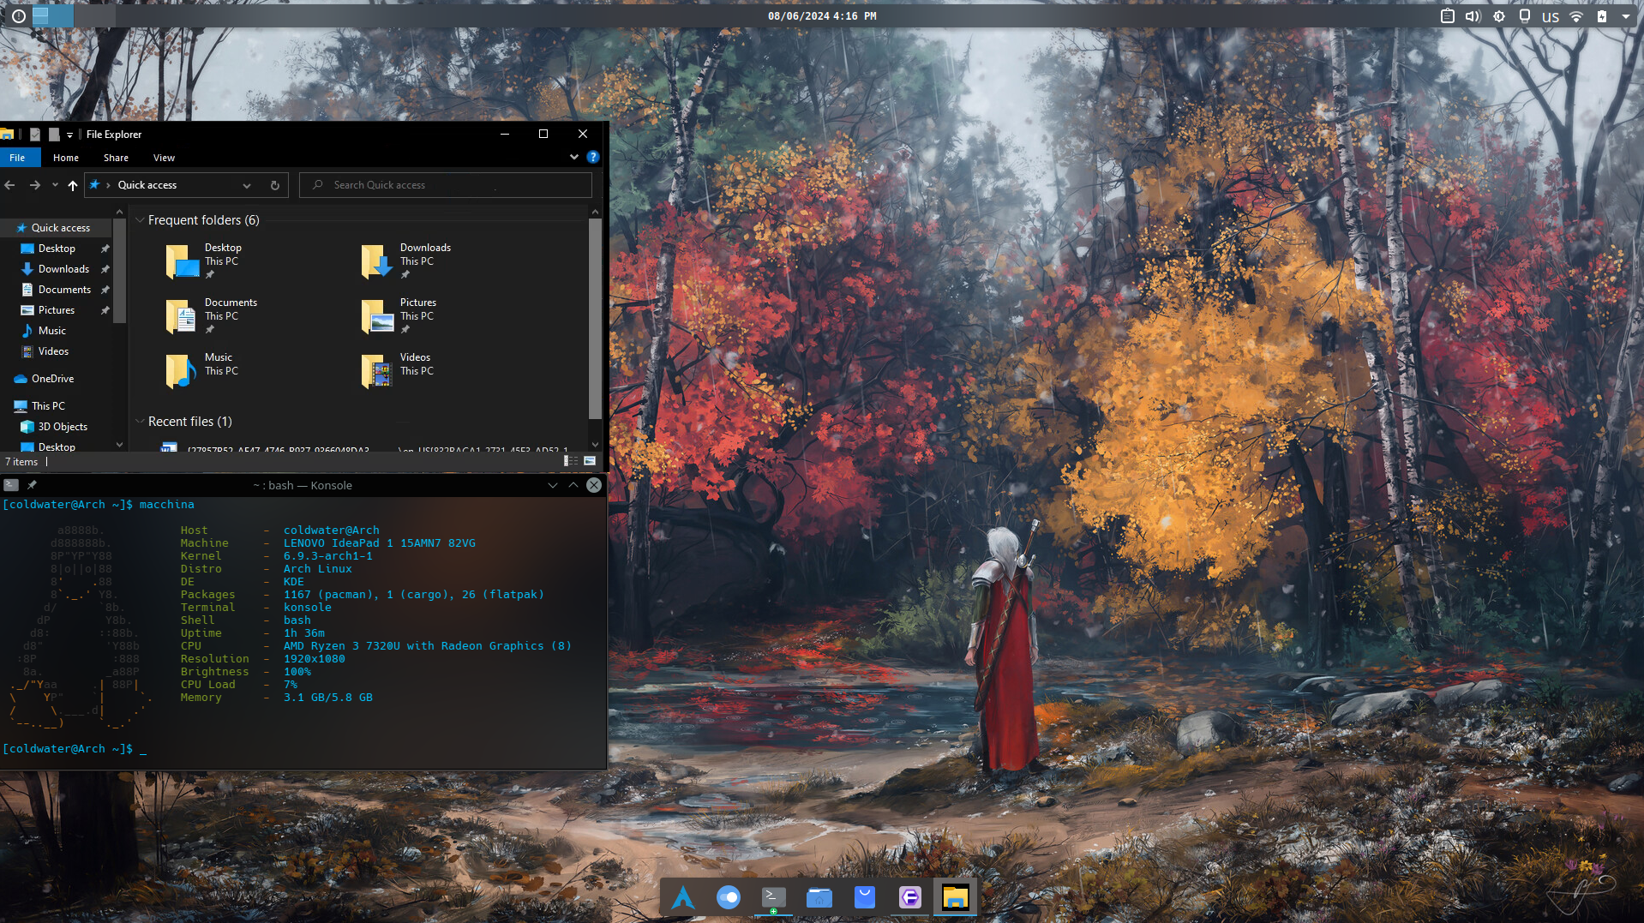Image resolution: width=1644 pixels, height=923 pixels.
Task: Expand the hidden system tray icons arrow
Action: click(x=1626, y=16)
